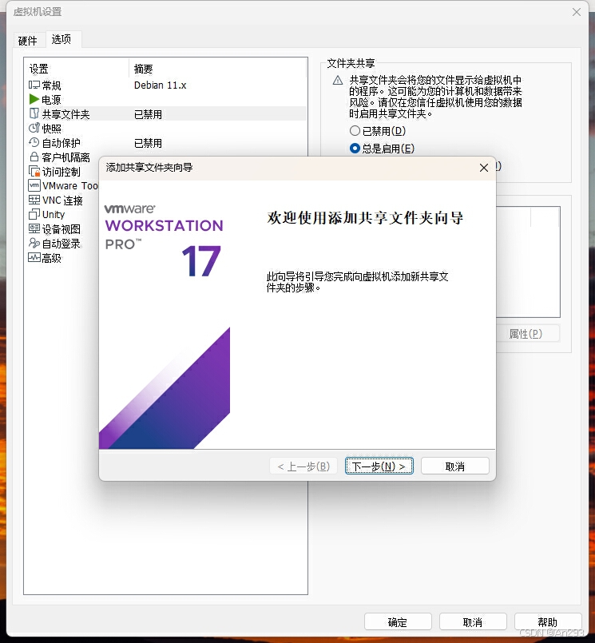Close the 添加共享文件夹向导 window
The width and height of the screenshot is (595, 643).
[x=484, y=168]
